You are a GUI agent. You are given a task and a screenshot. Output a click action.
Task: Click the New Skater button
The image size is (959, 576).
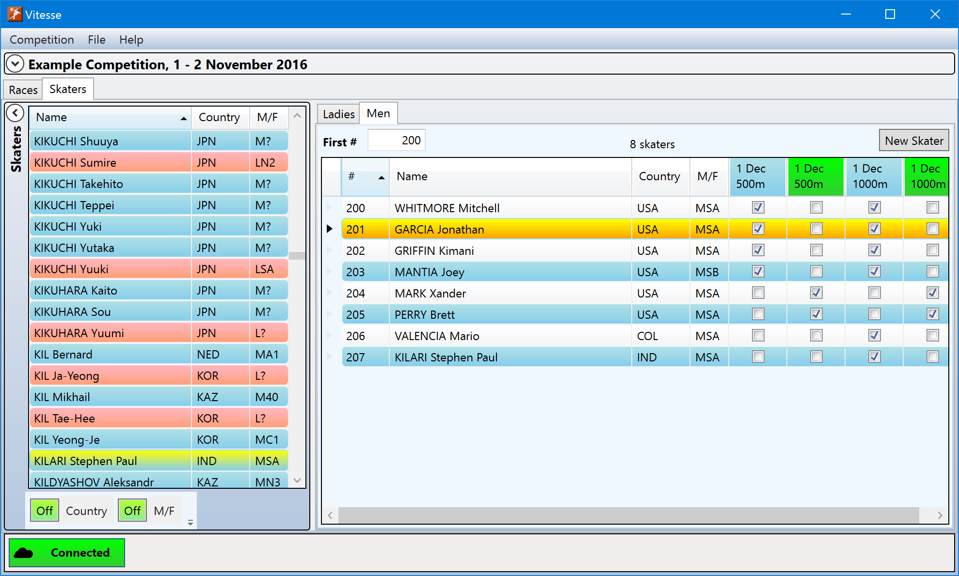tap(914, 141)
